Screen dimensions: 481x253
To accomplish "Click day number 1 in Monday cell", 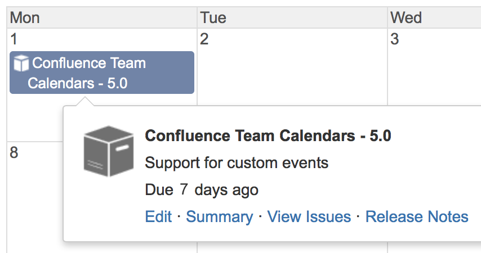I will 14,39.
